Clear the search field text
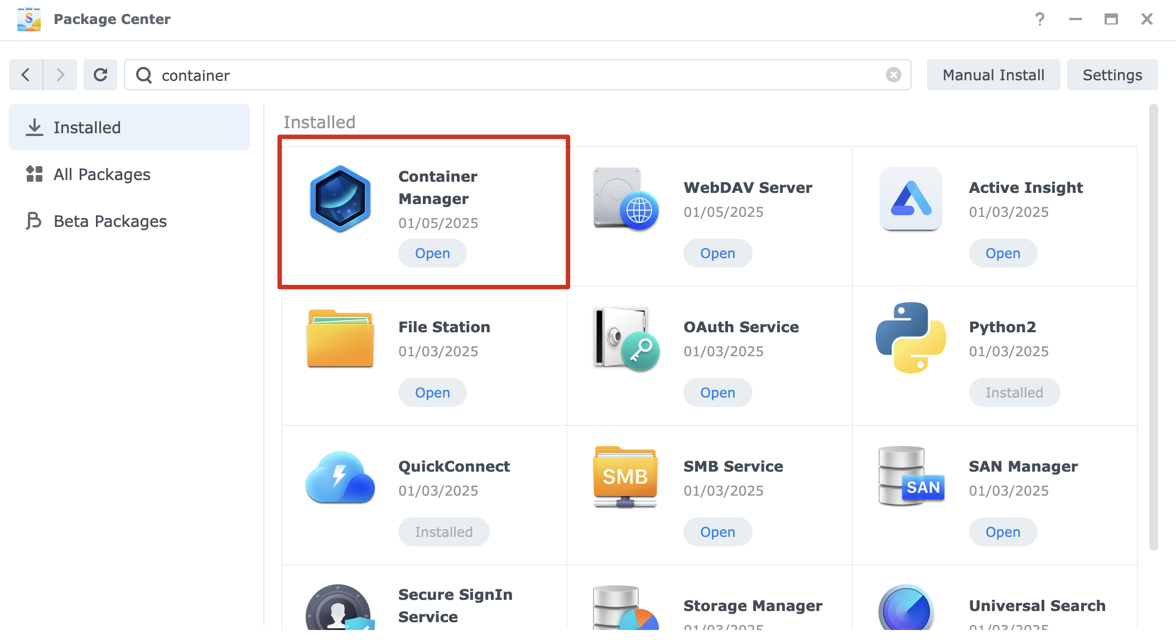The height and width of the screenshot is (640, 1176). point(894,75)
